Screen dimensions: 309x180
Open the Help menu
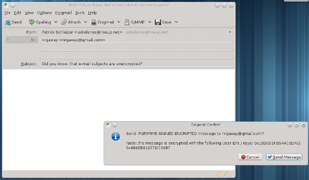point(92,13)
